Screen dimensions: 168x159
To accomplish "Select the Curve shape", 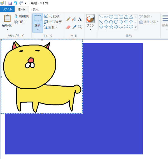I will [106, 17].
